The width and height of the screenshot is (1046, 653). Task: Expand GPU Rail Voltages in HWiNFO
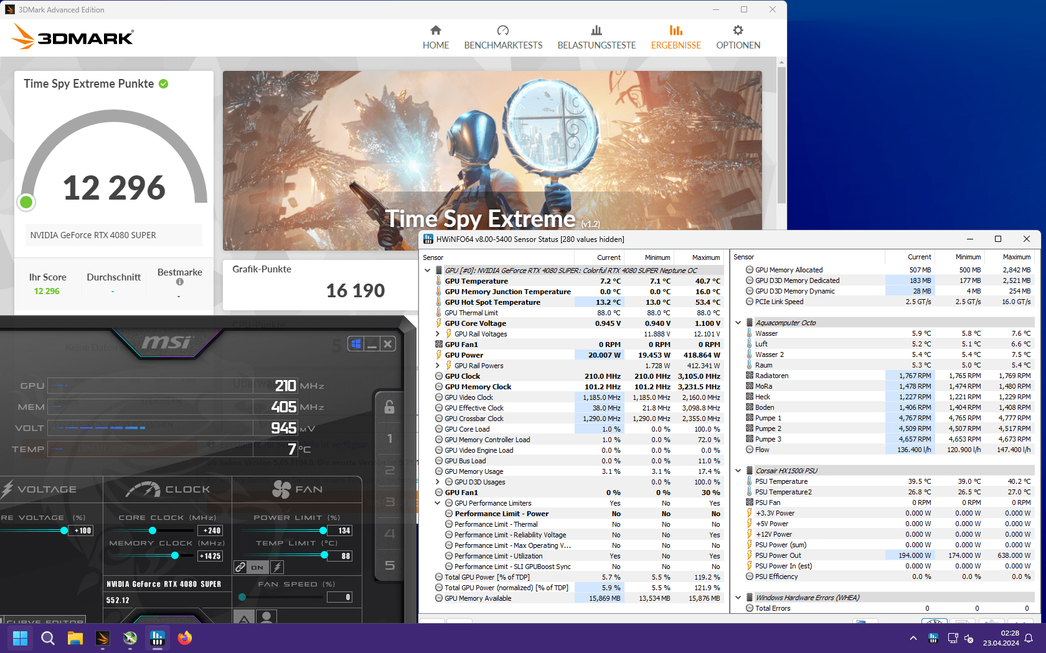click(x=437, y=334)
